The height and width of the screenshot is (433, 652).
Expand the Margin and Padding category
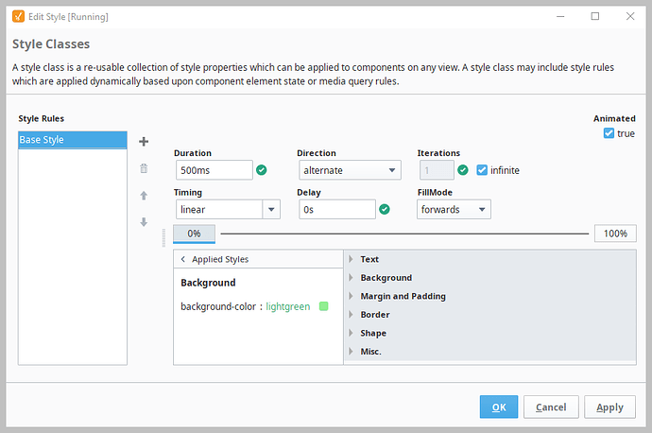(403, 296)
